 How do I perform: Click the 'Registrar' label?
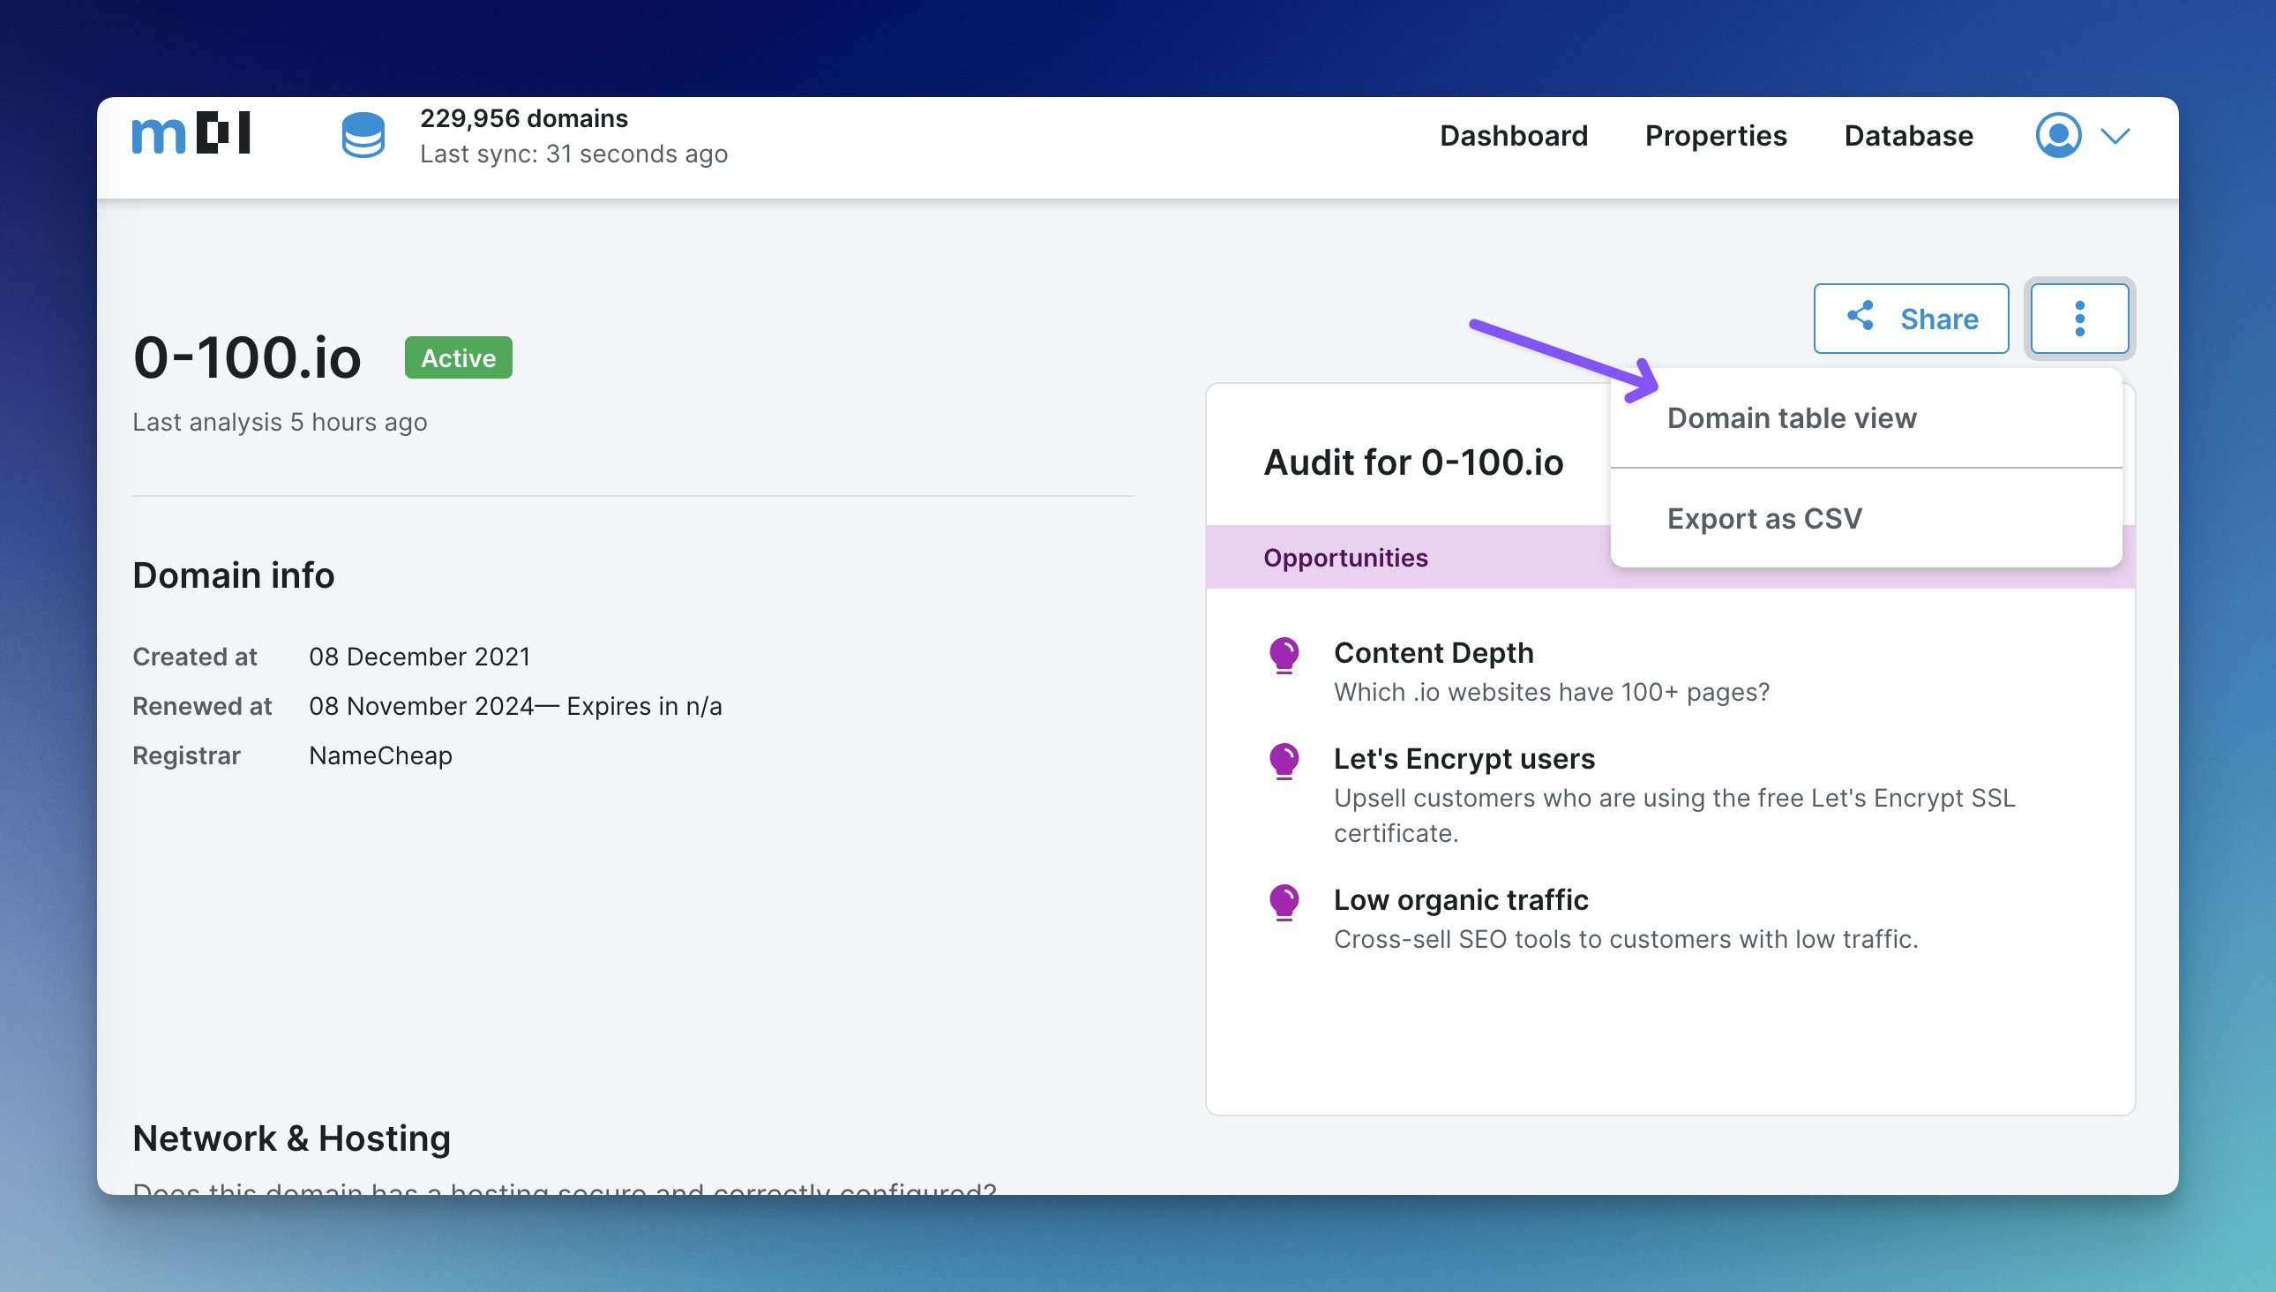tap(186, 756)
